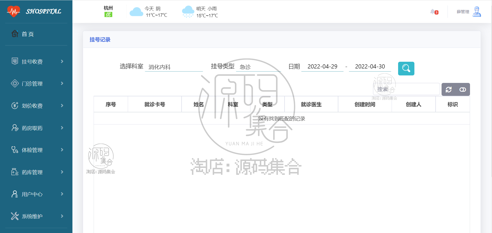This screenshot has width=492, height=233.
Task: Click today's temperature 11℃~17℃
Action: (156, 15)
